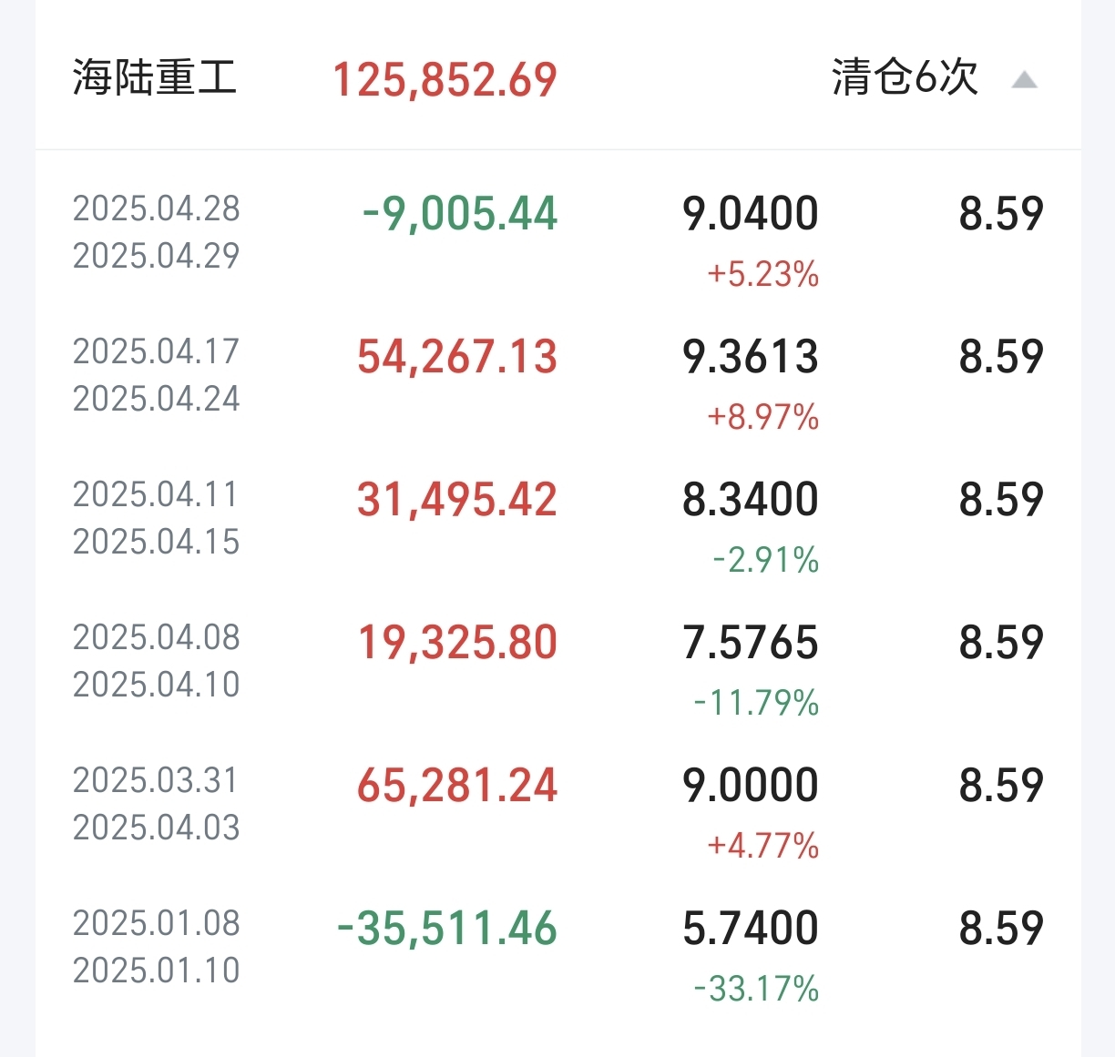
Task: Tap the price 9.3613
Action: point(751,357)
